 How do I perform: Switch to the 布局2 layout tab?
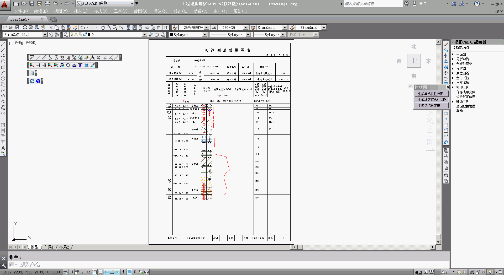point(64,247)
